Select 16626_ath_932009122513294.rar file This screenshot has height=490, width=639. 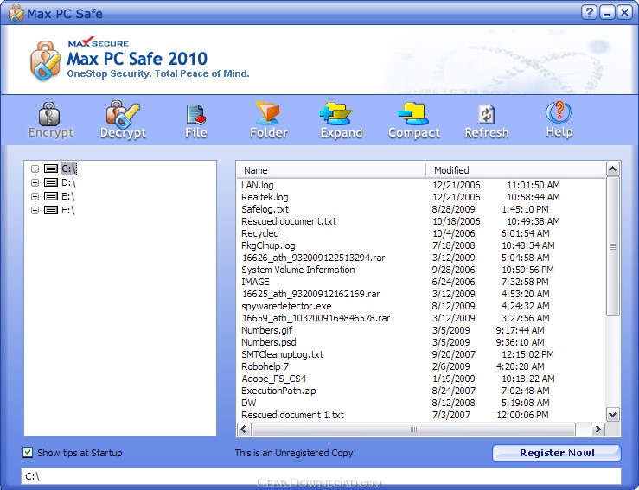313,258
